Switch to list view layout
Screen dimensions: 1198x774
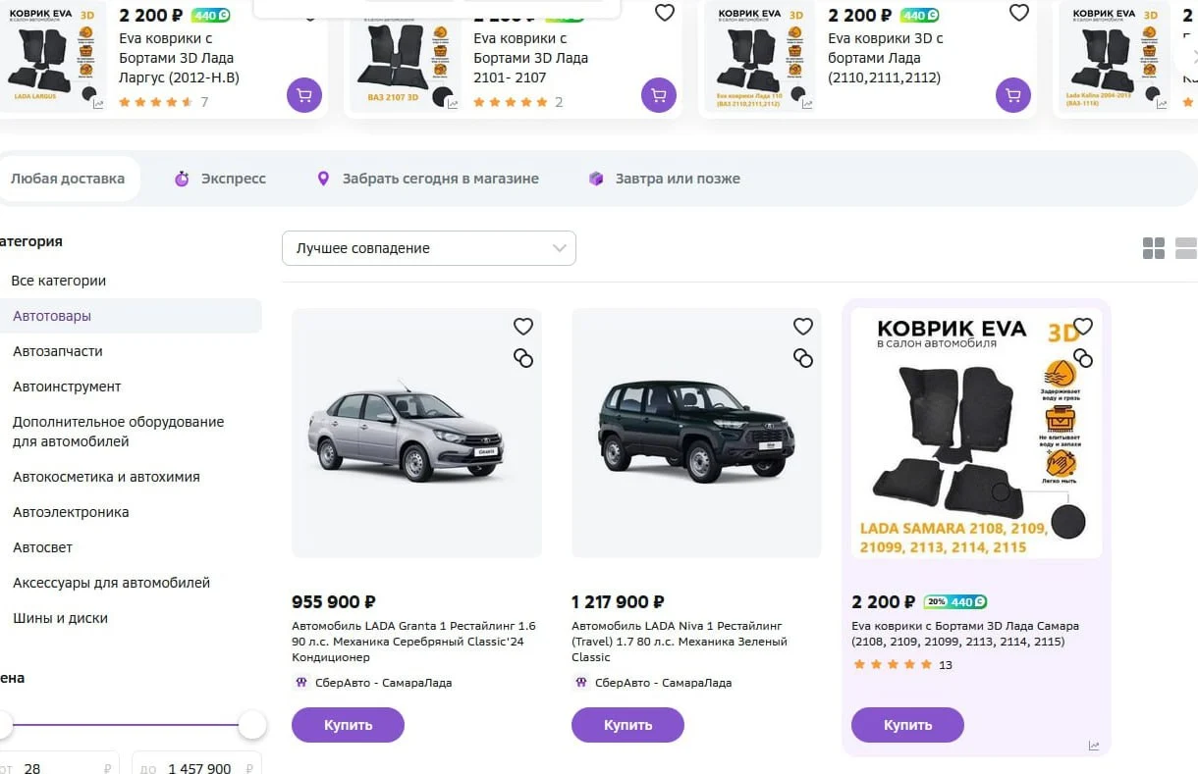[x=1186, y=248]
